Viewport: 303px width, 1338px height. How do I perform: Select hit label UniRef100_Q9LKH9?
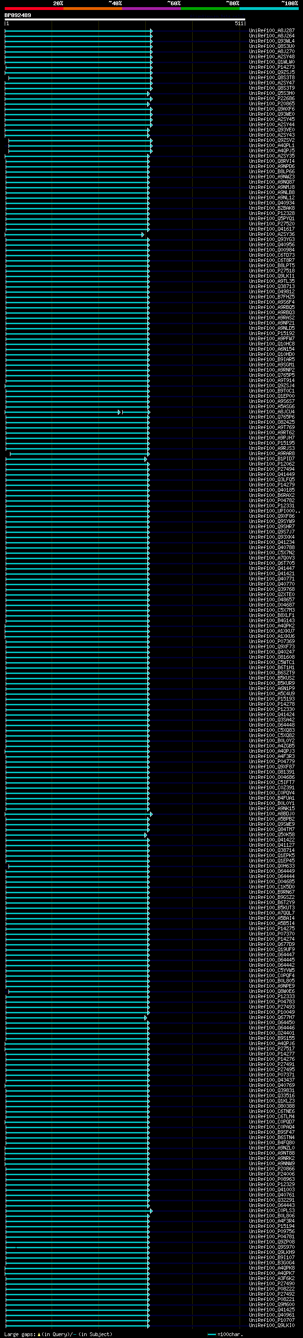click(x=271, y=1252)
